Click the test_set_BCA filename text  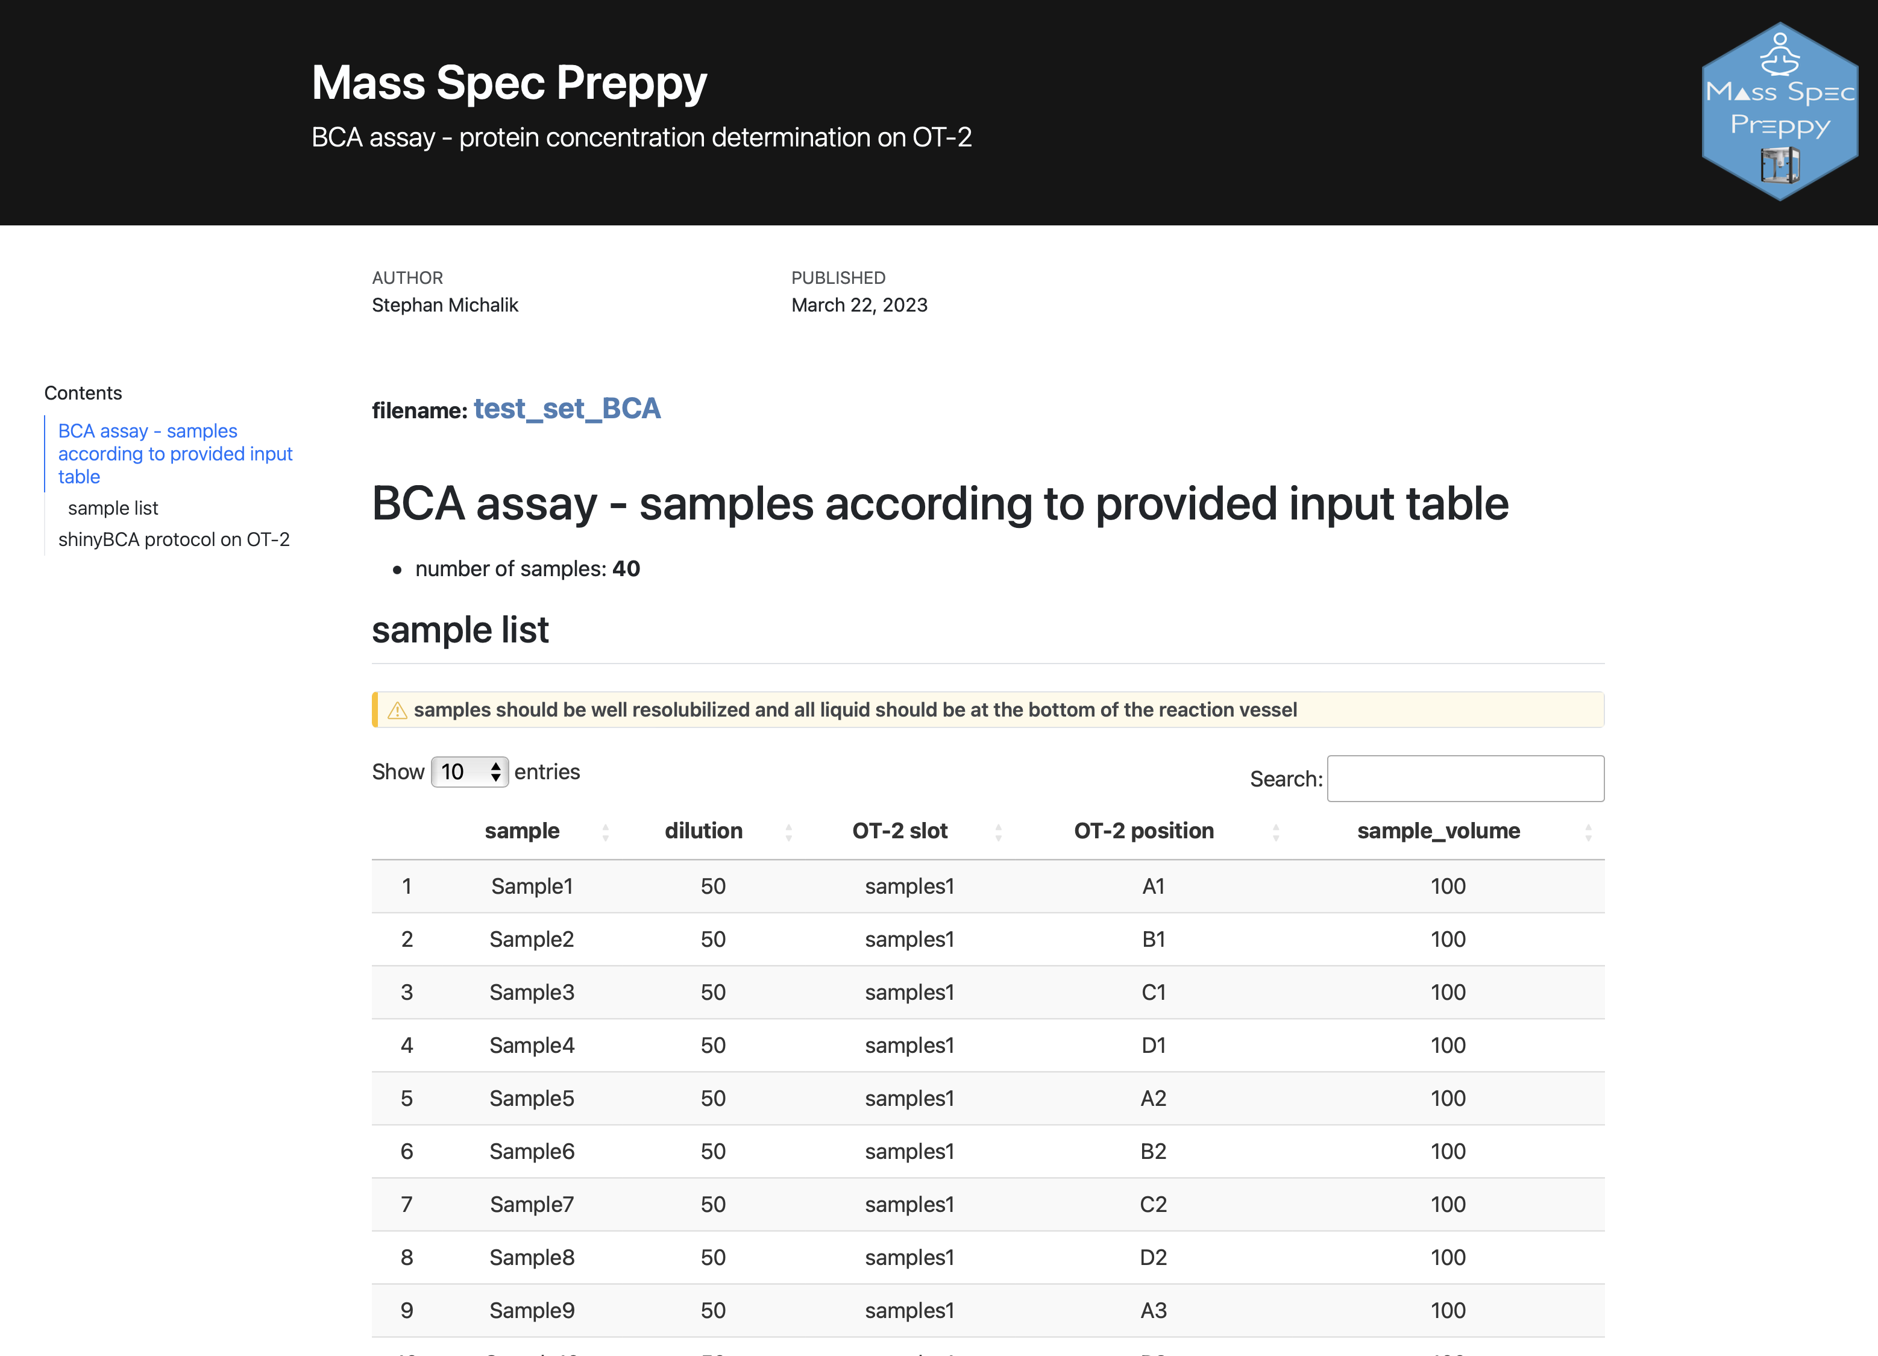[x=567, y=409]
